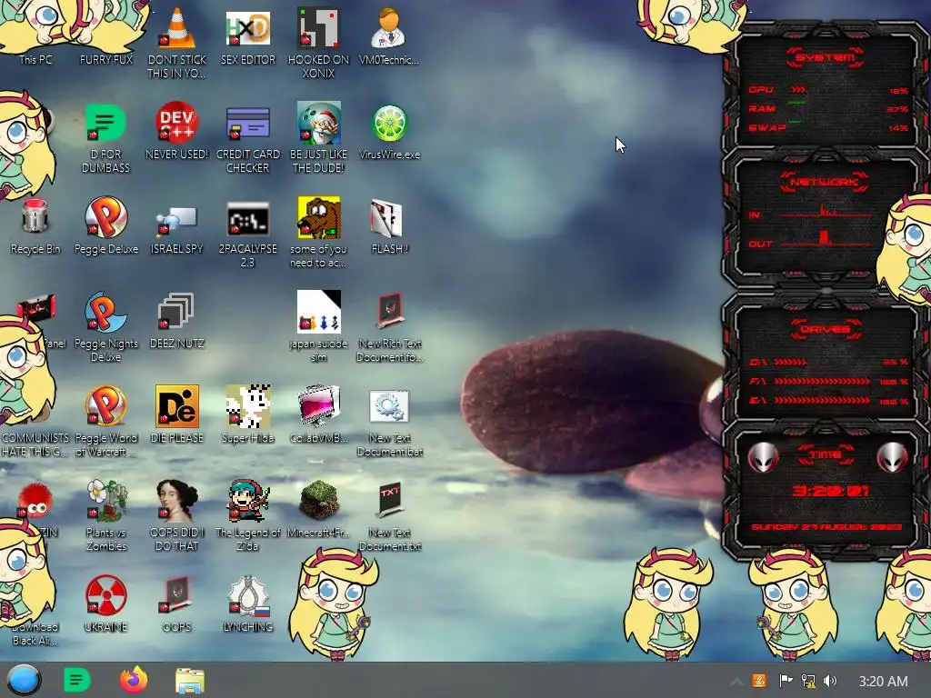Screen dimensions: 931x698
Task: Open the network status tray icon
Action: (x=808, y=681)
